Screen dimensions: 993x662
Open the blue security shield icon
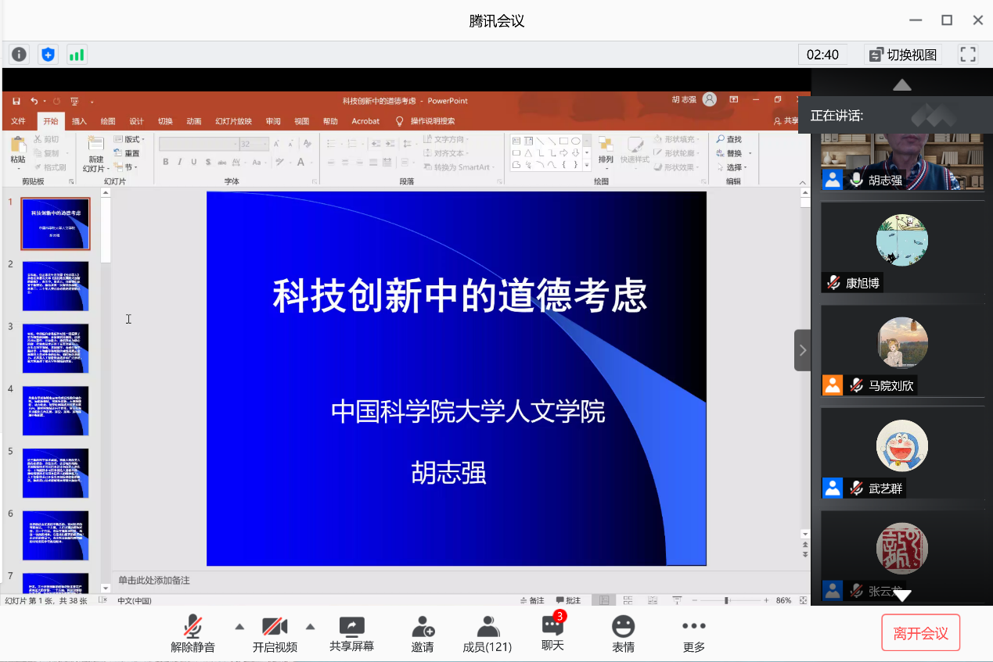pos(49,54)
